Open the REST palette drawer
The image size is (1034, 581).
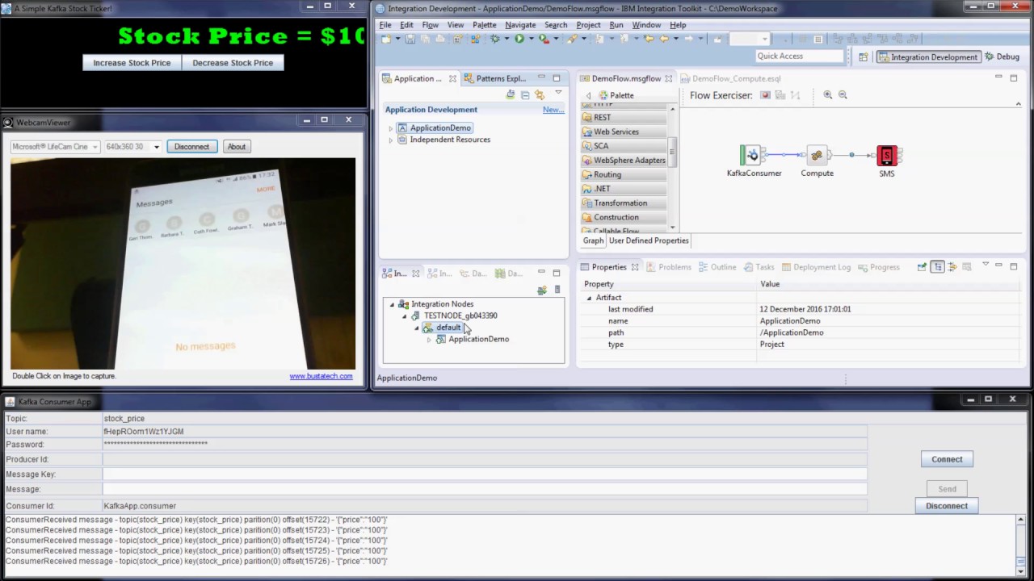tap(624, 117)
